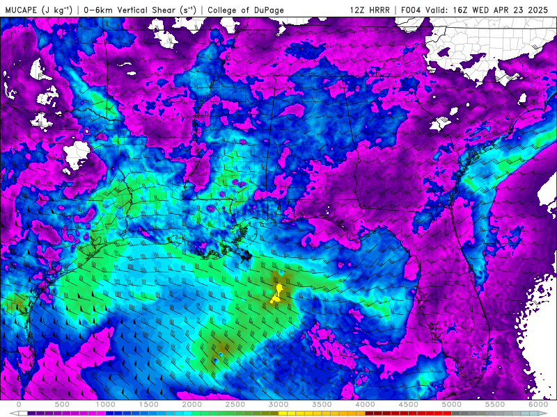Click the 12Z HRRR model run label
Viewport: 557px width, 417px height.
pos(370,10)
